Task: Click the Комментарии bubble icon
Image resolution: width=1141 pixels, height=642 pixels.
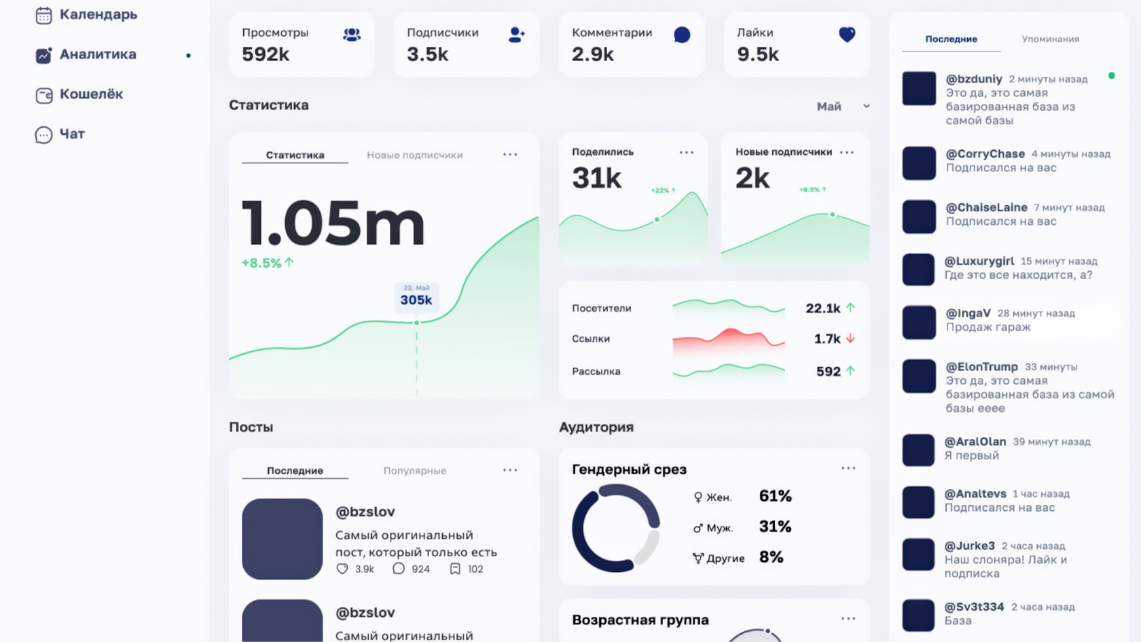Action: [x=682, y=35]
